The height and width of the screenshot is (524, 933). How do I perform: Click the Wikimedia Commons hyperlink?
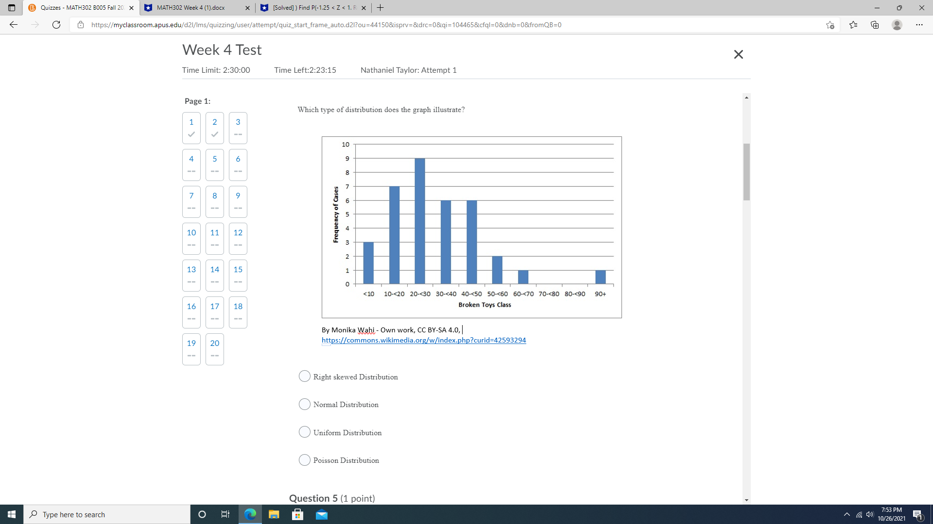pyautogui.click(x=424, y=339)
